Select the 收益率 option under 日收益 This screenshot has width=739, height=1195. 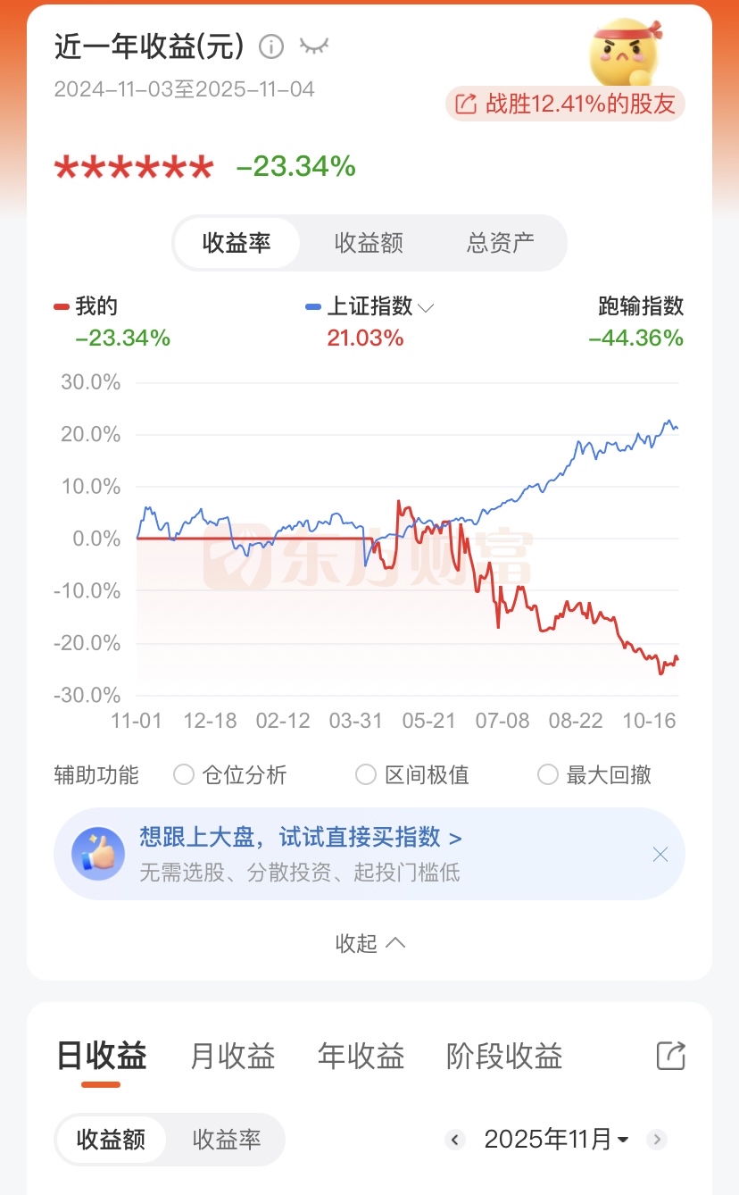pyautogui.click(x=227, y=1140)
